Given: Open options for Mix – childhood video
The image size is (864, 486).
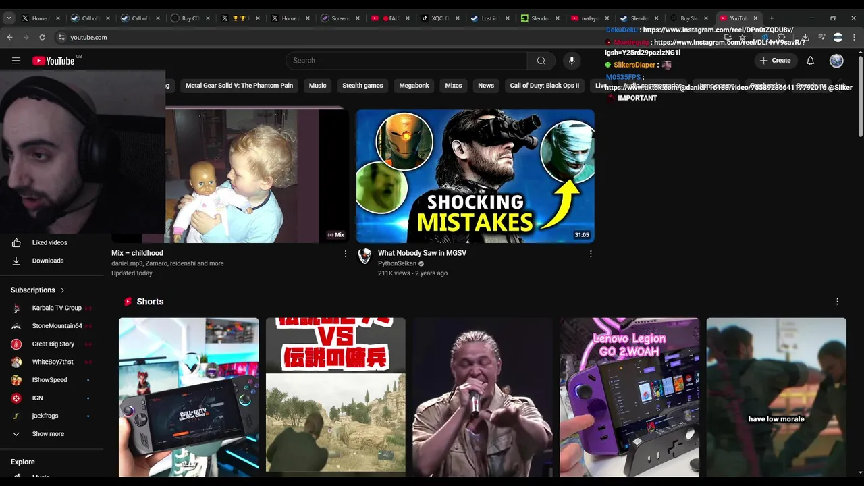Looking at the screenshot, I should click(x=346, y=254).
